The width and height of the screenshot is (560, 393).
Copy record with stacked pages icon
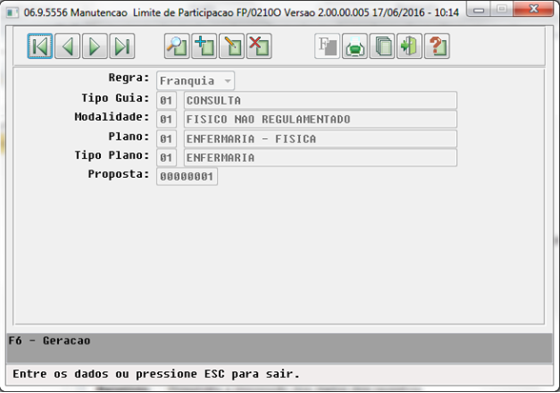tap(382, 46)
